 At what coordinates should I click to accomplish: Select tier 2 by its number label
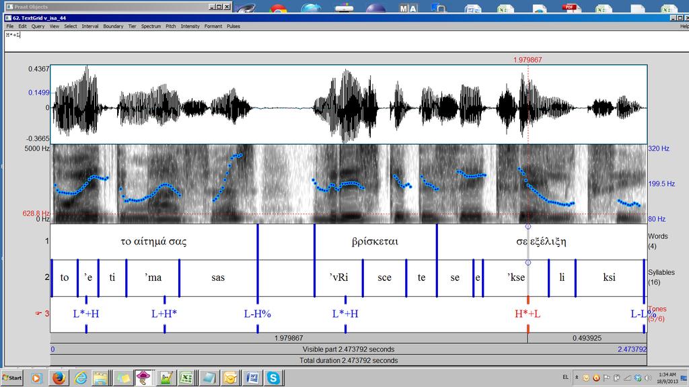click(46, 277)
